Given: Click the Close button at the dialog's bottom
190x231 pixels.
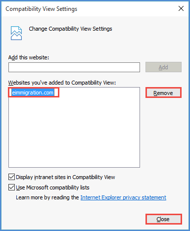Looking at the screenshot, I should (163, 219).
